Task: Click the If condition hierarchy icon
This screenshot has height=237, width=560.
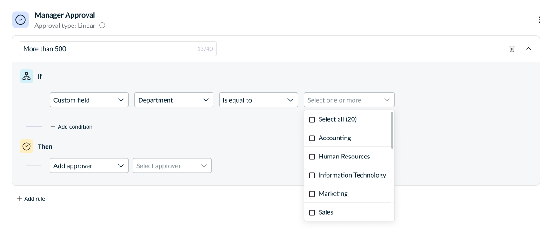Action: coord(27,76)
